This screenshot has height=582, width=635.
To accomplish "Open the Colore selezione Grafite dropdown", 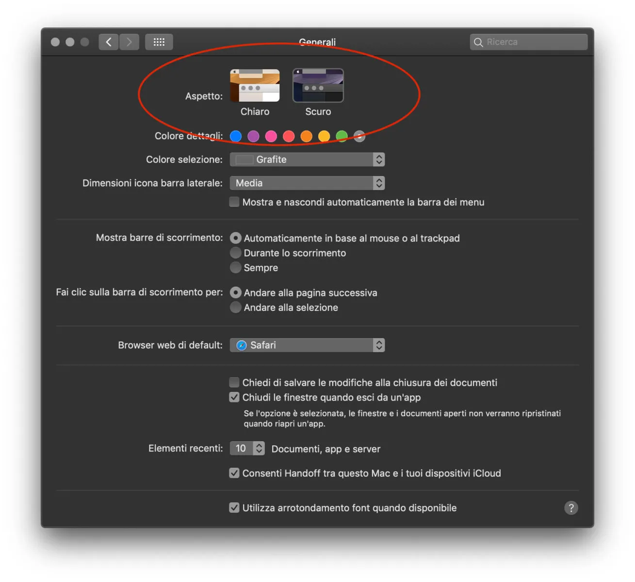I will point(307,160).
